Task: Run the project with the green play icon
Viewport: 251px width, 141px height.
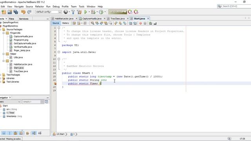Action: (85, 12)
